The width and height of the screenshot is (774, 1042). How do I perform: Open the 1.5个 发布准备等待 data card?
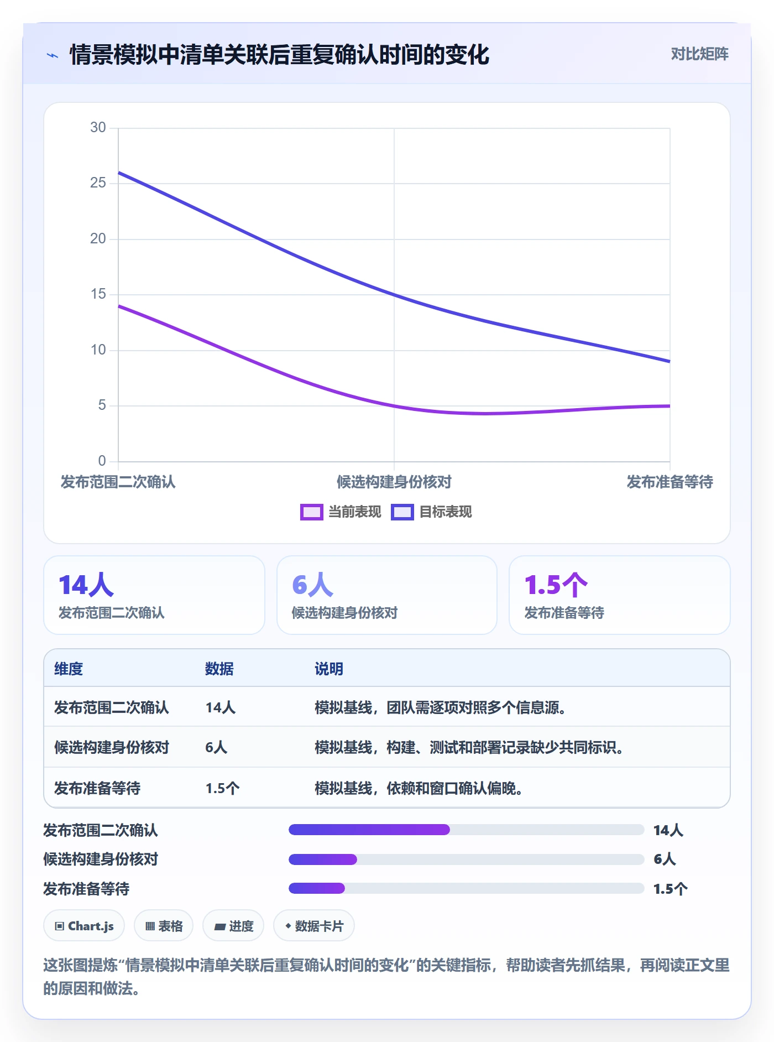(620, 595)
